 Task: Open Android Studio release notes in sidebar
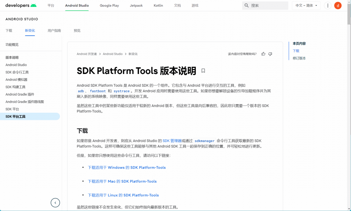[x=16, y=65]
